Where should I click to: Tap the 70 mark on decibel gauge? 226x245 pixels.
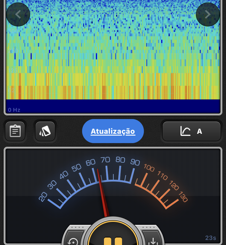pyautogui.click(x=105, y=160)
